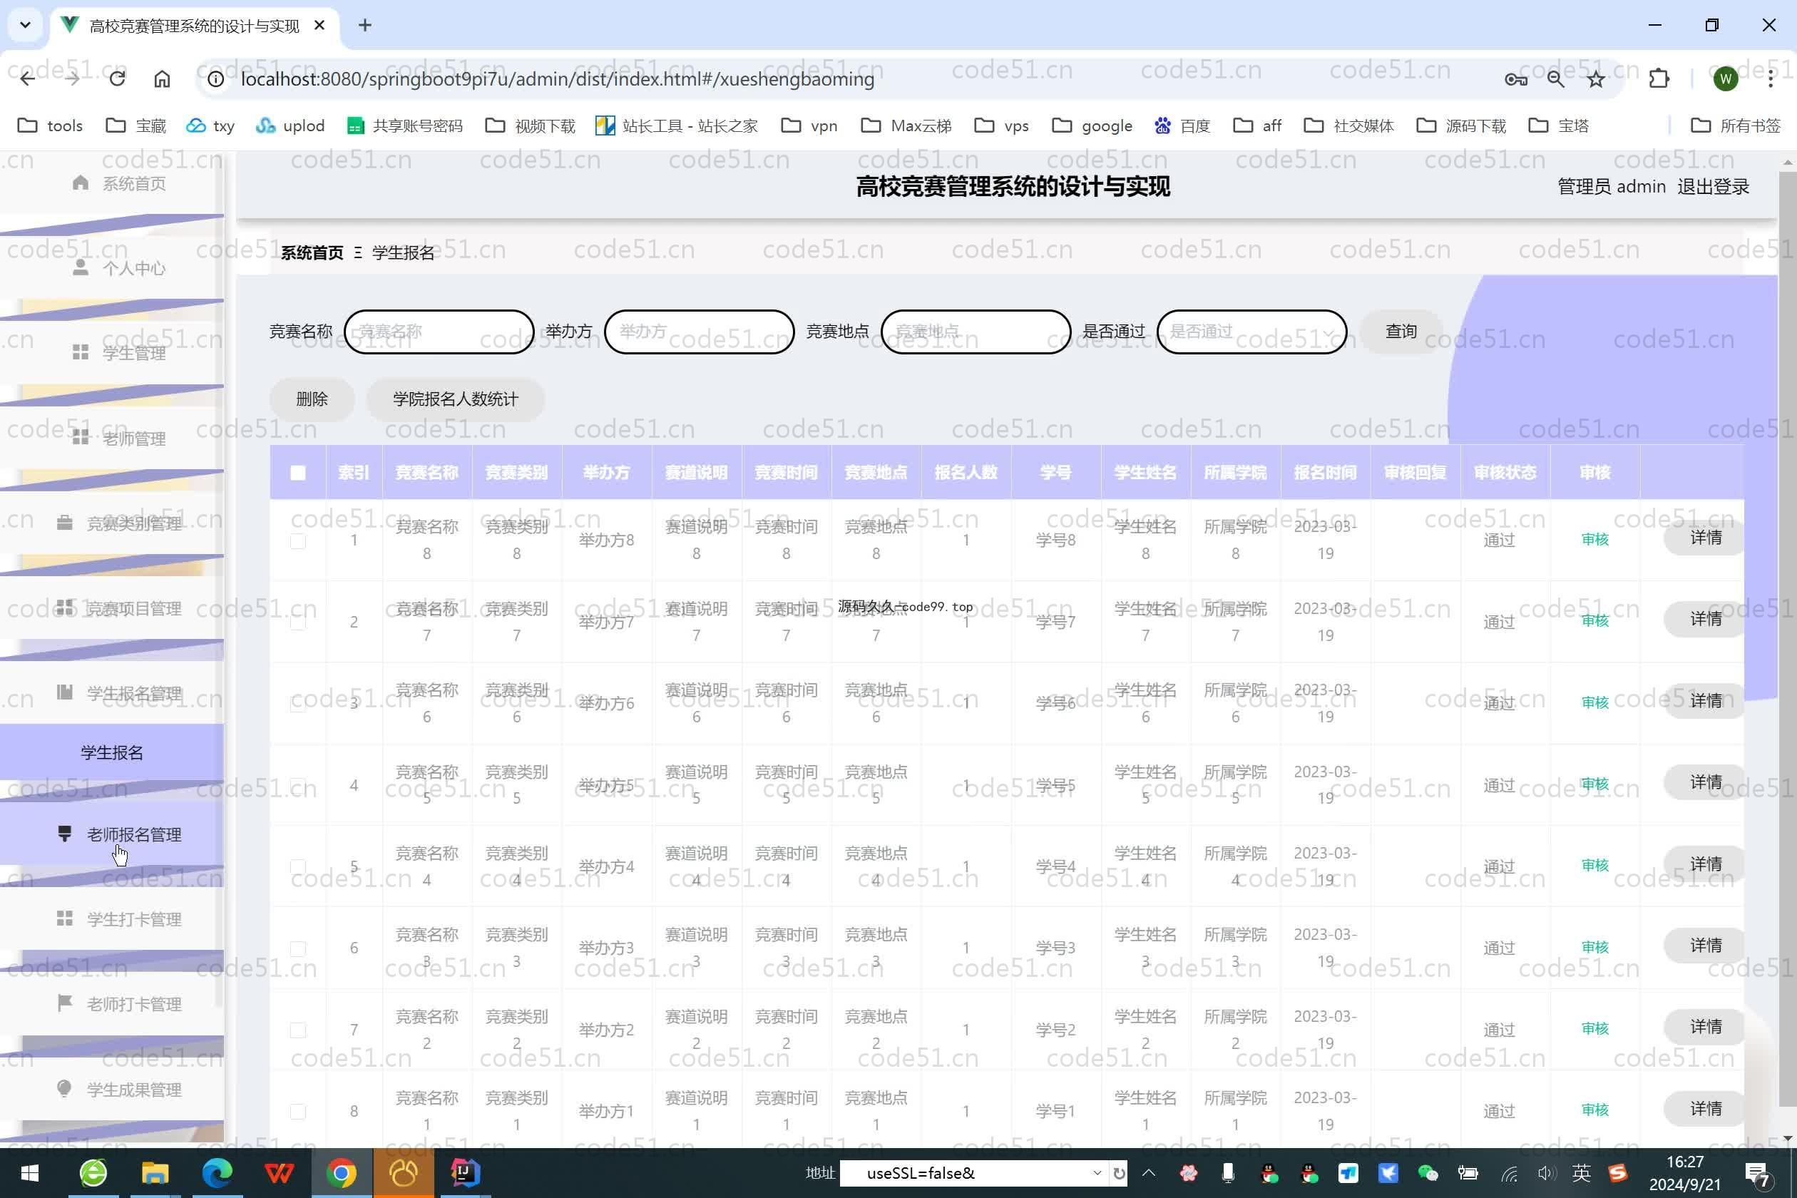Check the row with 学号4
The image size is (1797, 1198).
[298, 866]
